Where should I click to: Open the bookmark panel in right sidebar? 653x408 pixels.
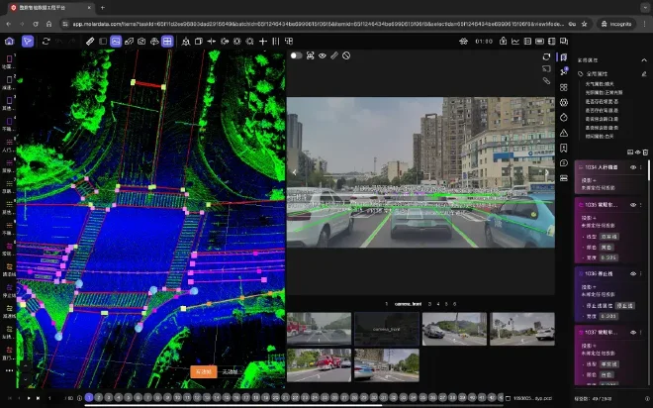pyautogui.click(x=563, y=149)
